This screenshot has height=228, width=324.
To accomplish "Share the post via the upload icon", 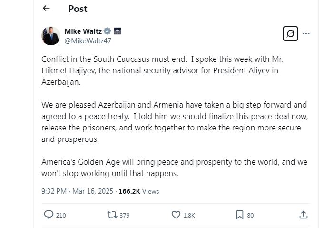I will click(x=304, y=215).
